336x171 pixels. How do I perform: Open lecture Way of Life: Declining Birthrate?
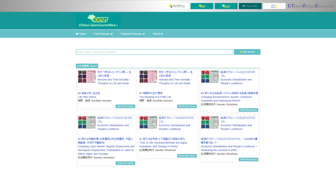pyautogui.click(x=163, y=142)
